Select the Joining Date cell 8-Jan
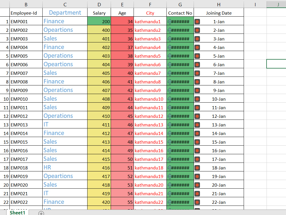 (219, 82)
